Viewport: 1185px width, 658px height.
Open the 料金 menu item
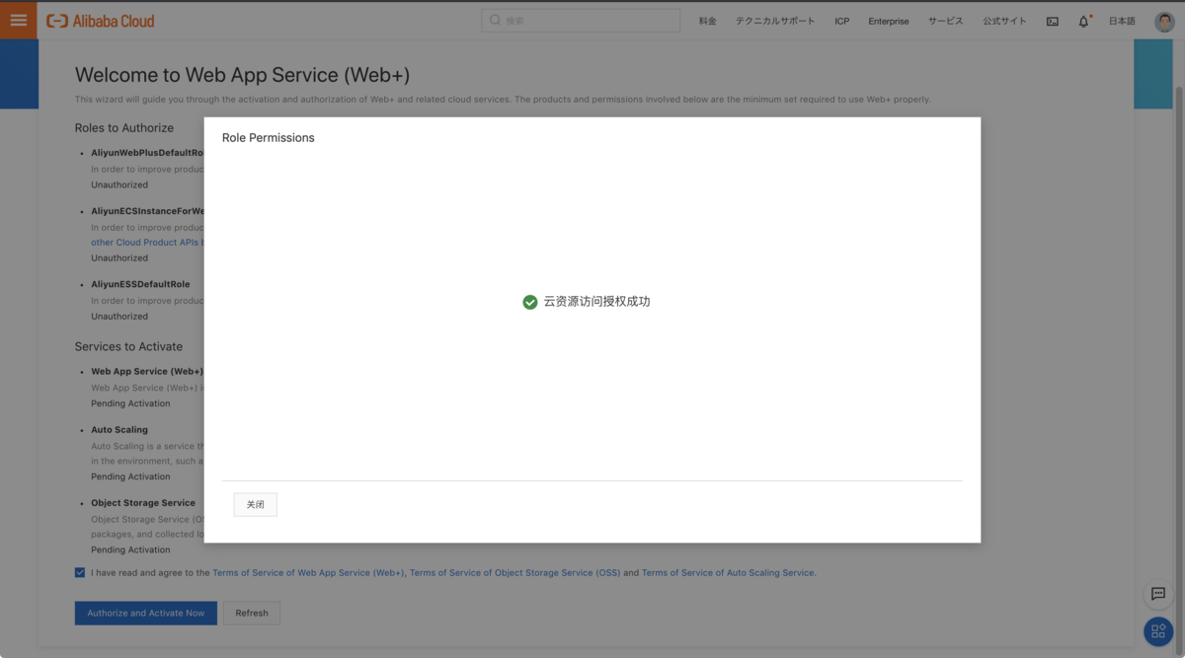point(708,21)
